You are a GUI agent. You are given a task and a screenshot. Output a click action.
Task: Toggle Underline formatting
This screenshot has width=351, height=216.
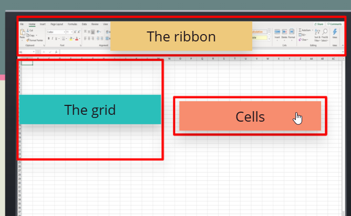click(56, 38)
